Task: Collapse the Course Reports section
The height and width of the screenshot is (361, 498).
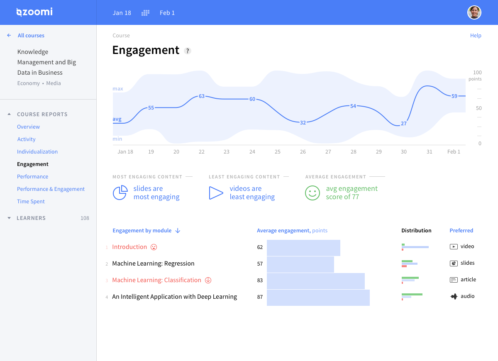Action: 10,114
